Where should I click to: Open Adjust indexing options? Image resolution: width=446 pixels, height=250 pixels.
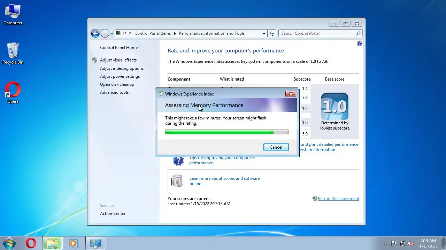click(x=122, y=68)
